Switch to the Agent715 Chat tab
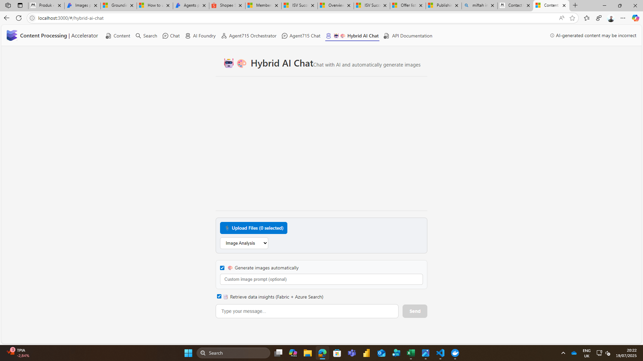The width and height of the screenshot is (643, 361). pos(301,36)
